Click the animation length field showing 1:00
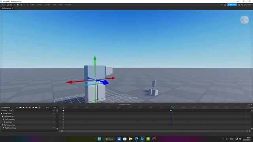The width and height of the screenshot is (253, 142). point(55,108)
